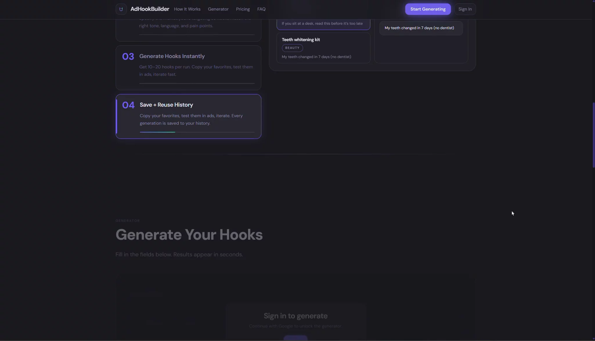595x341 pixels.
Task: Click the 'My teeth changed in 7 days' hook chip
Action: 420,28
